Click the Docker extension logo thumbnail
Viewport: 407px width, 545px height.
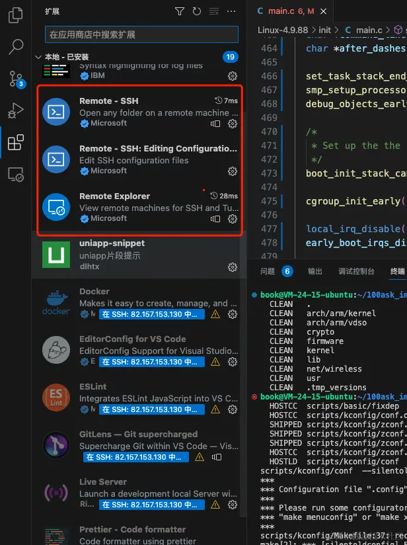[x=56, y=303]
